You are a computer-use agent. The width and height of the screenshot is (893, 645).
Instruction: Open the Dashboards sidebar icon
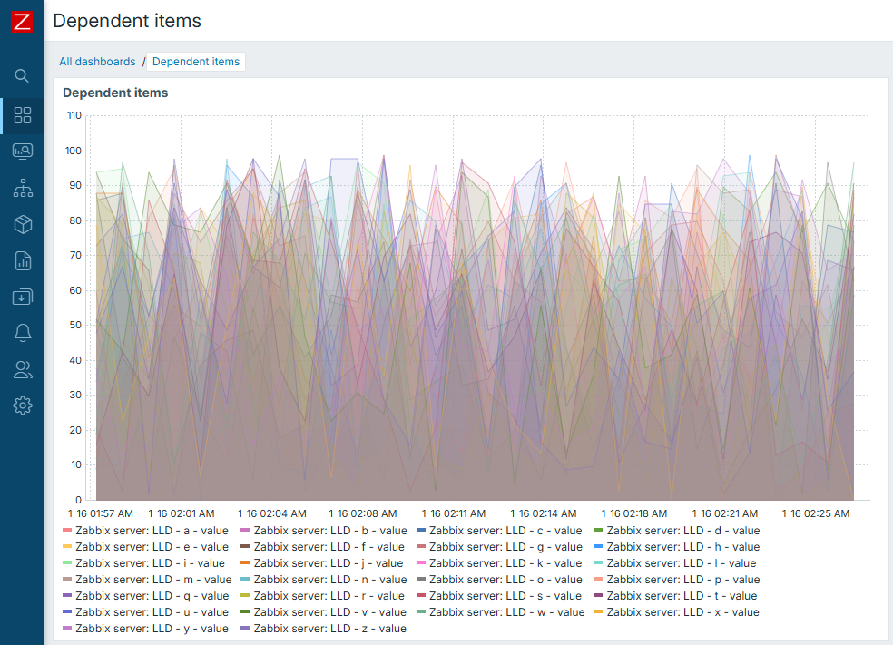click(23, 115)
